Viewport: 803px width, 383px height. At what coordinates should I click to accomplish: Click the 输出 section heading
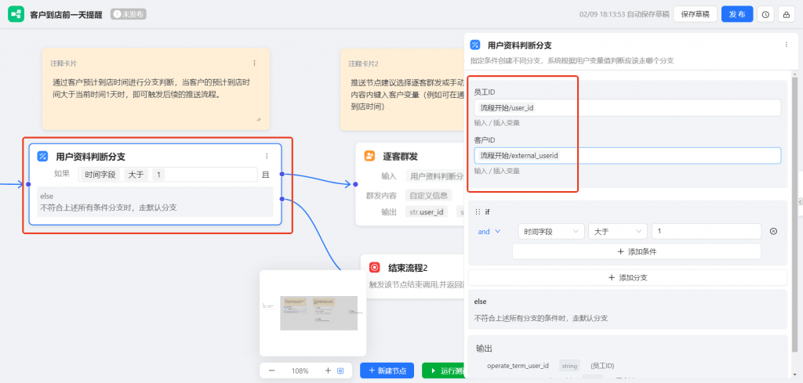(x=484, y=349)
